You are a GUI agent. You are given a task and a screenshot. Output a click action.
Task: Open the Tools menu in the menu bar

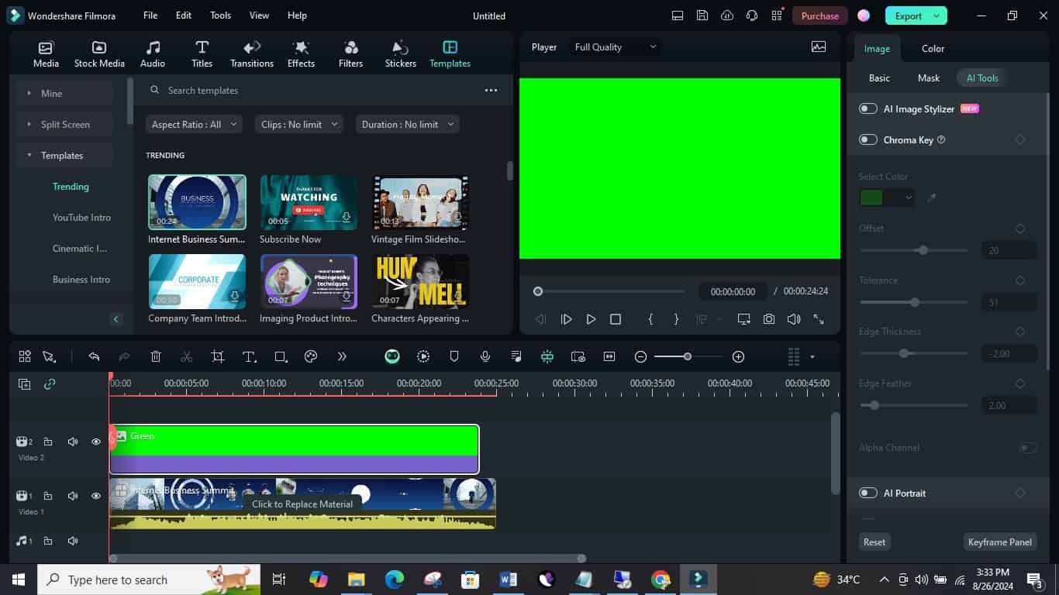tap(219, 15)
